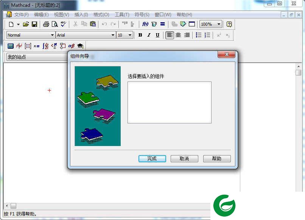Click the Copy icon in the toolbar
This screenshot has height=220, width=305.
pyautogui.click(x=84, y=24)
